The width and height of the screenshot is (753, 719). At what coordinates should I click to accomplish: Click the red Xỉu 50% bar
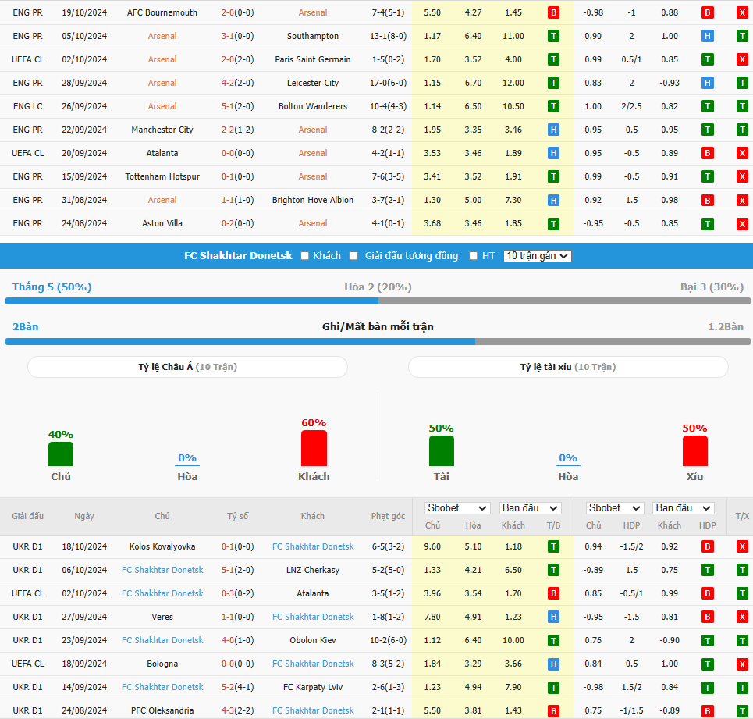[x=695, y=451]
